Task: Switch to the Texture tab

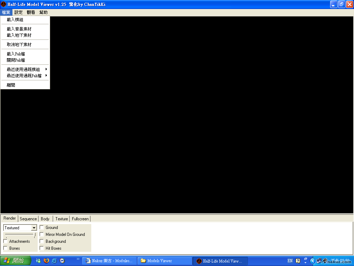Action: click(x=62, y=219)
